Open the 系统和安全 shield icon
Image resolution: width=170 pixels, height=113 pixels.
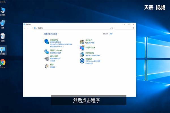point(47,42)
